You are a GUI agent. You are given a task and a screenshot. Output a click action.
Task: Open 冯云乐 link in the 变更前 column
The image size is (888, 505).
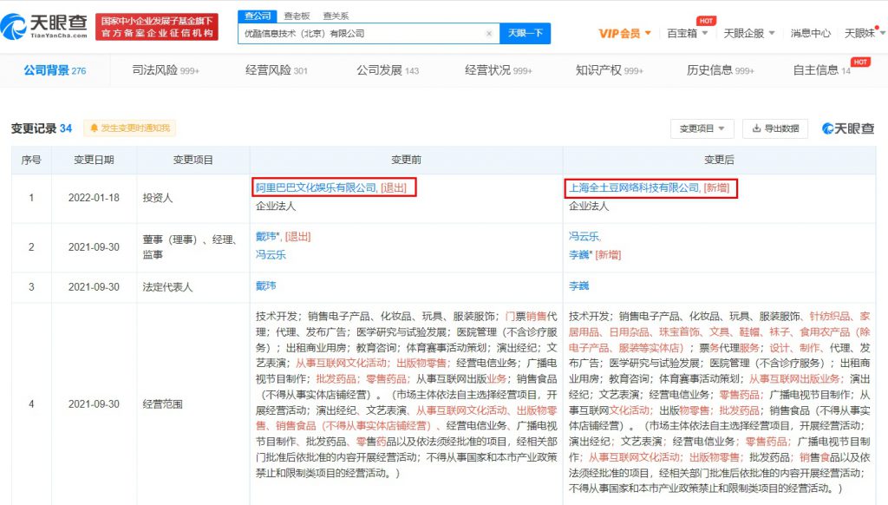[271, 254]
